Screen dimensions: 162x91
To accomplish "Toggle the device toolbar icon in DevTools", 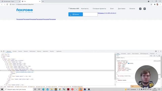I will point(4,51).
